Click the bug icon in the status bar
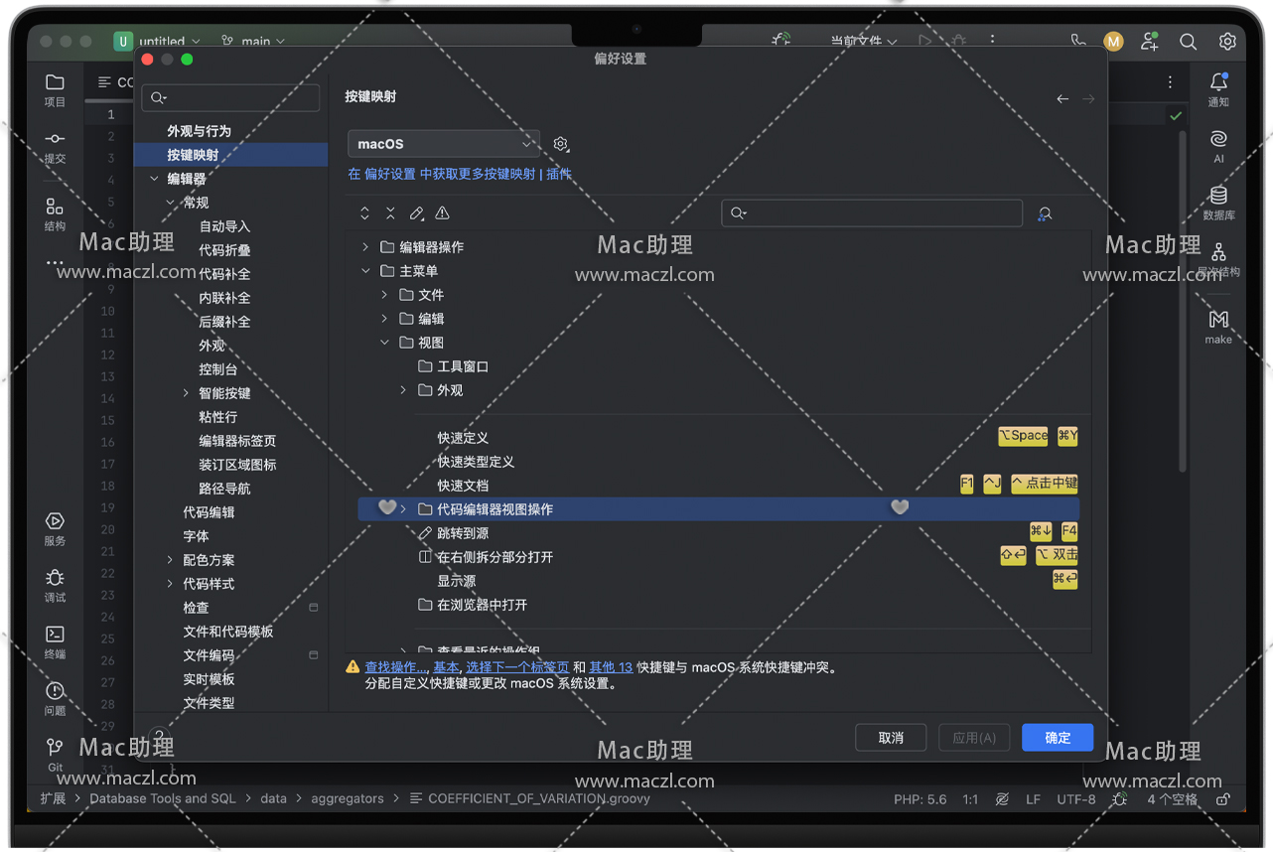 click(x=1120, y=799)
